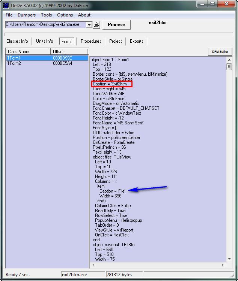Maximize the DeDe window
The height and width of the screenshot is (281, 238).
(212, 4)
